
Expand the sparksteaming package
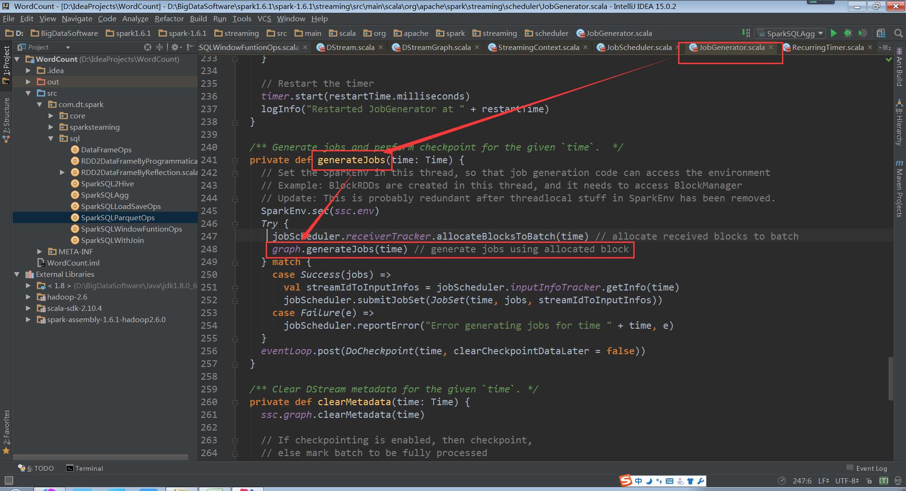[x=51, y=127]
